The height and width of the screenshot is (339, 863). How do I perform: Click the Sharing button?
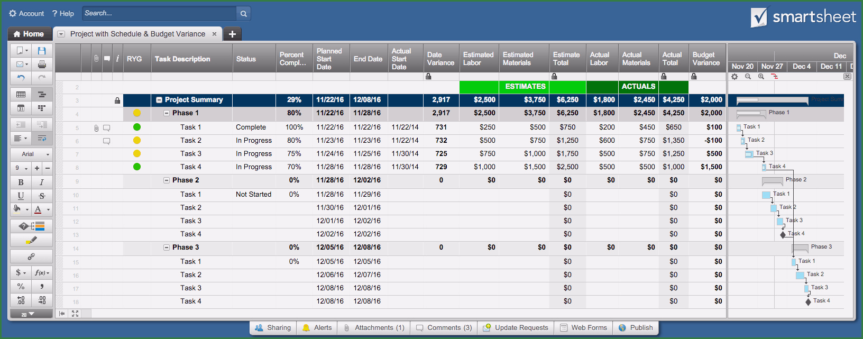[x=273, y=328]
